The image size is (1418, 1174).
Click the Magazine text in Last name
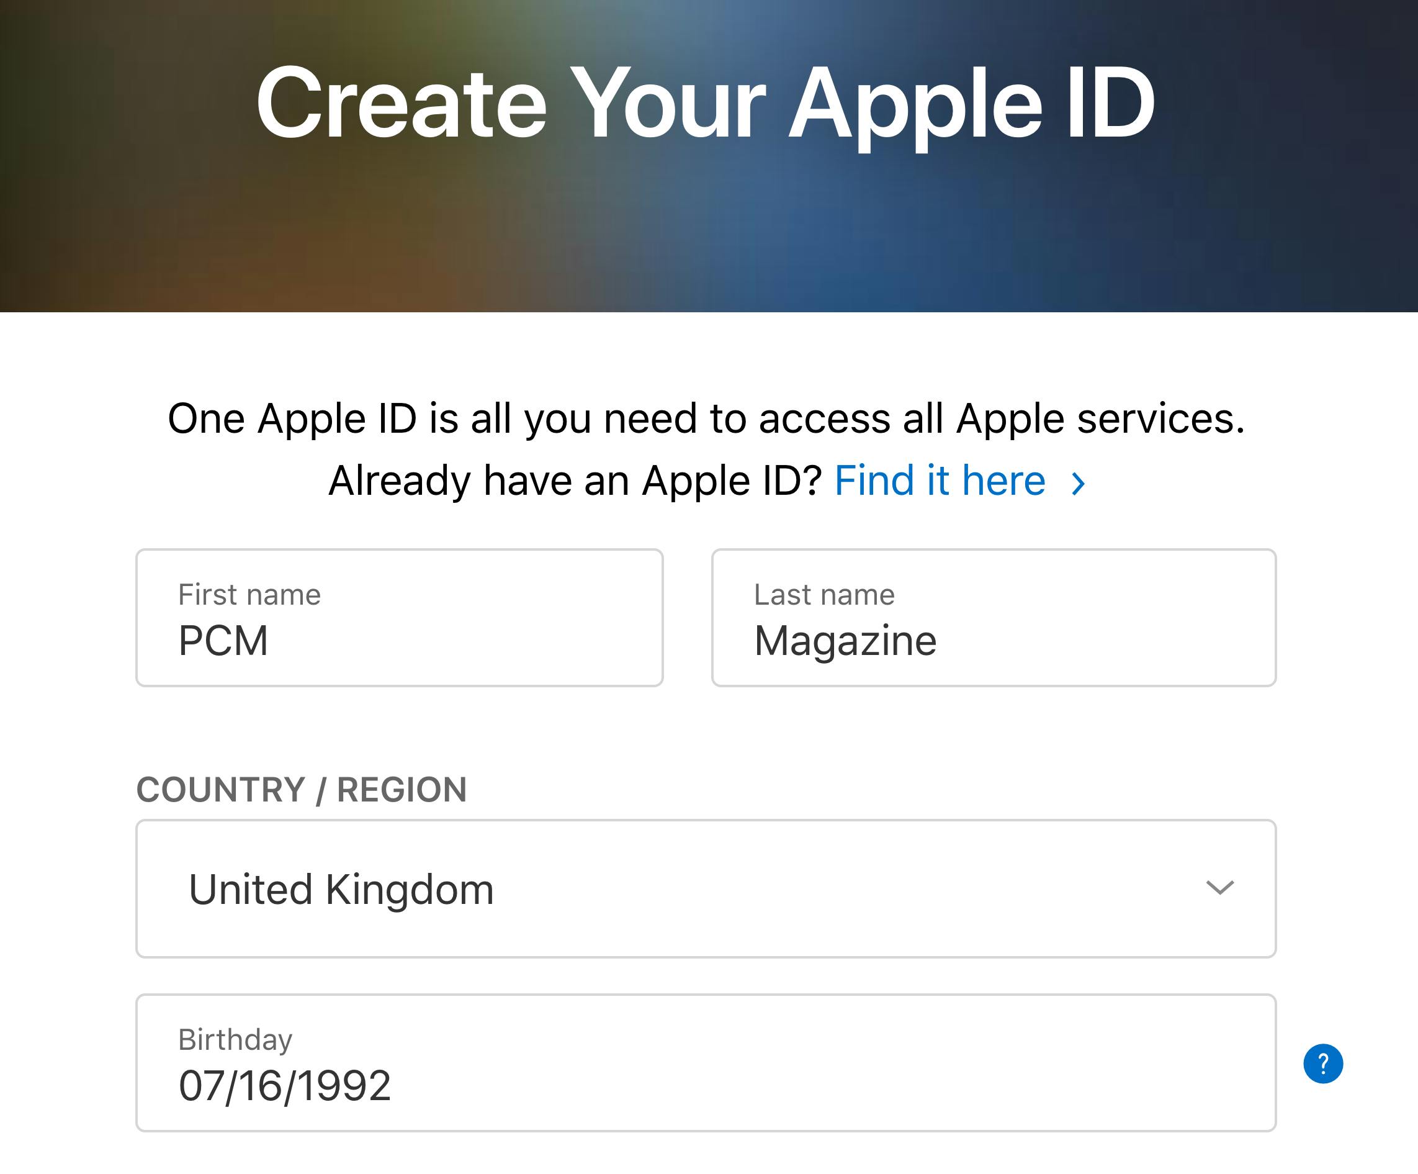click(x=845, y=640)
